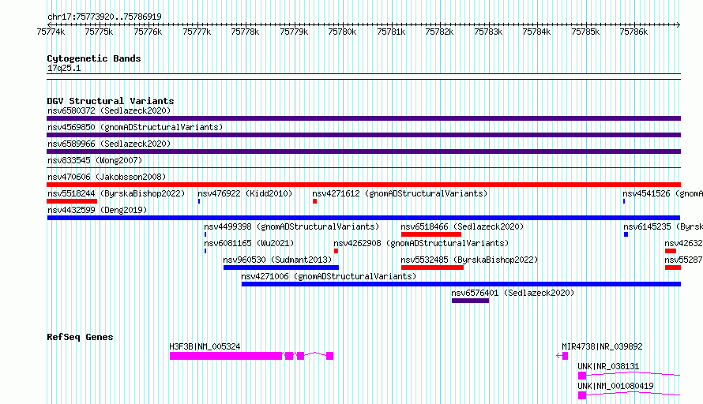Image resolution: width=703 pixels, height=404 pixels.
Task: Click DGV Structural Variants track title
Action: tap(111, 101)
